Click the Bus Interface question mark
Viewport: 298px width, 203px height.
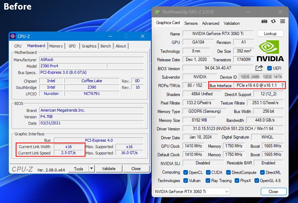[x=282, y=85]
